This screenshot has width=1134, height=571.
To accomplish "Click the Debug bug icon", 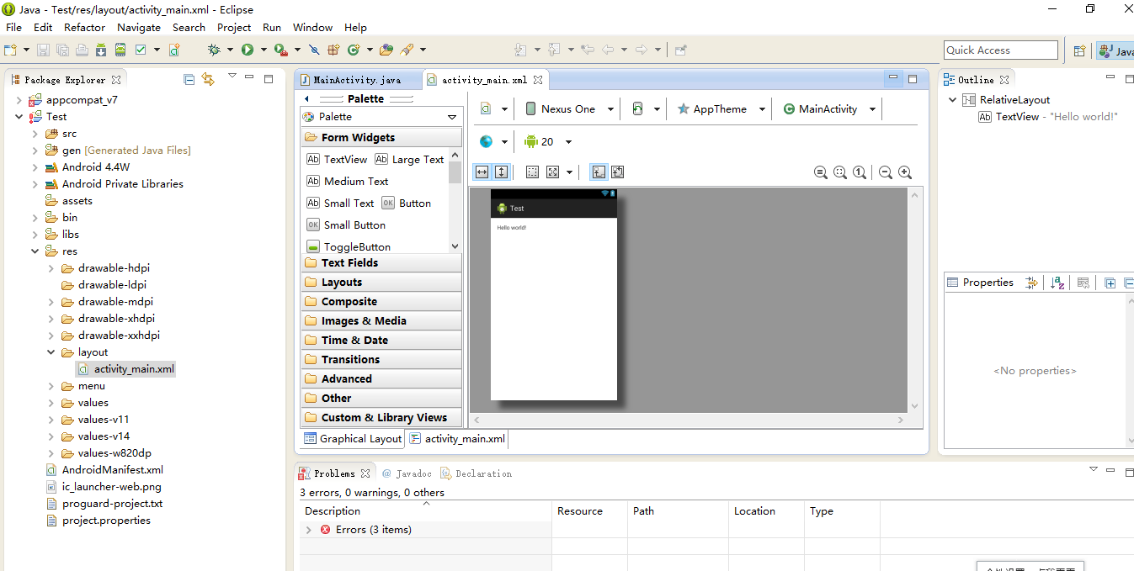I will (x=214, y=50).
